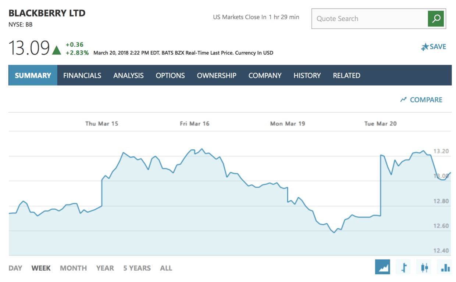456x282 pixels.
Task: Set chart range to 5 YEARS
Action: pos(137,268)
